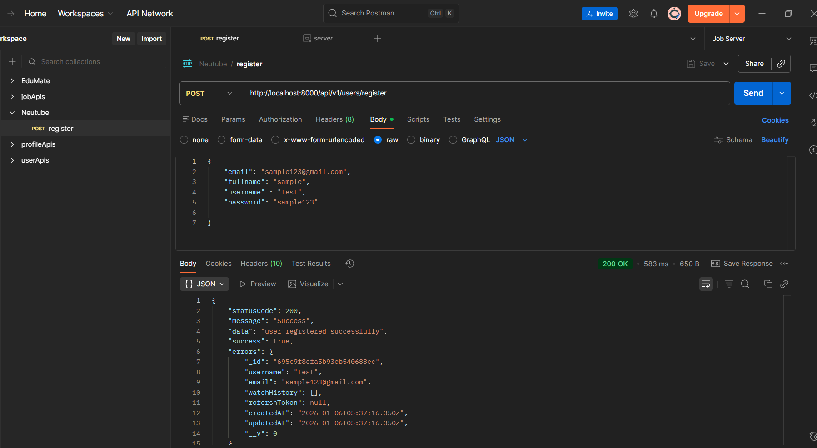Open the JSON raw format dropdown
Image resolution: width=817 pixels, height=448 pixels.
point(511,140)
